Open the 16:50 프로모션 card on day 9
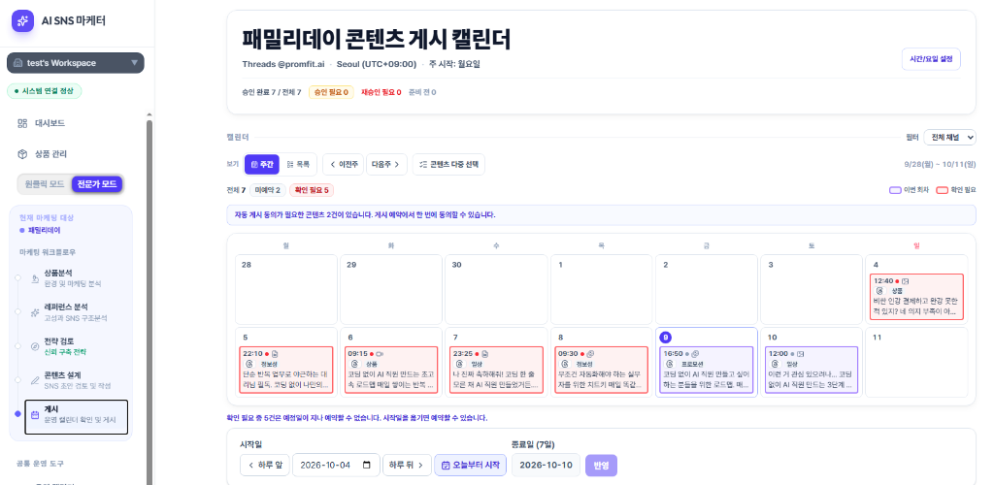Viewport: 994px width, 485px height. click(x=707, y=370)
